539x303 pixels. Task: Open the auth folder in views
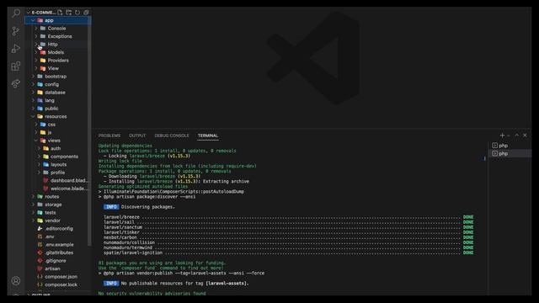[56, 148]
